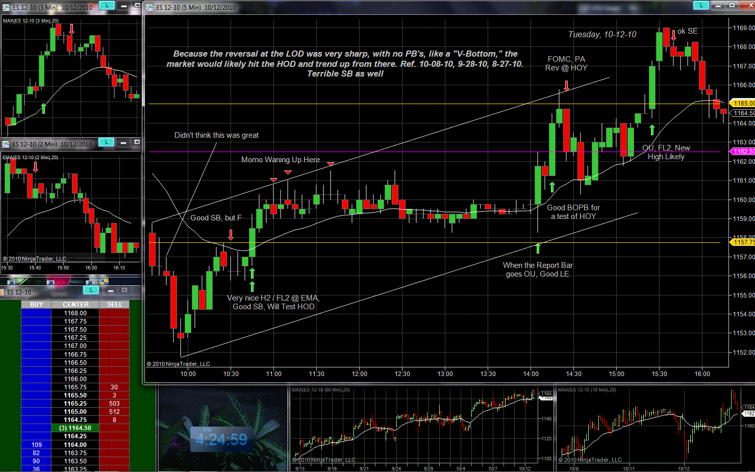The height and width of the screenshot is (472, 755).
Task: Click the BUY column header
Action: pyautogui.click(x=36, y=305)
